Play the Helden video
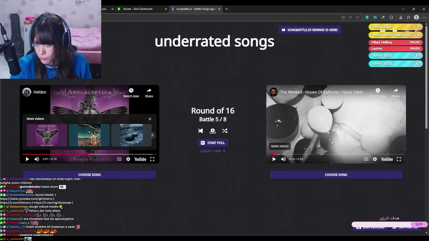The height and width of the screenshot is (241, 429). click(x=27, y=159)
